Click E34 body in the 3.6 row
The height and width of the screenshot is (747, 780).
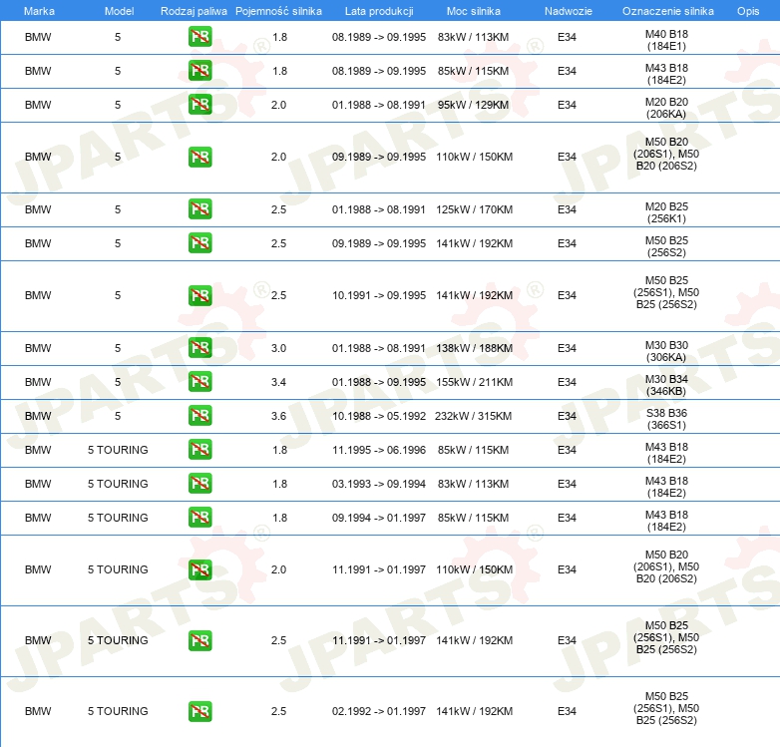click(567, 416)
